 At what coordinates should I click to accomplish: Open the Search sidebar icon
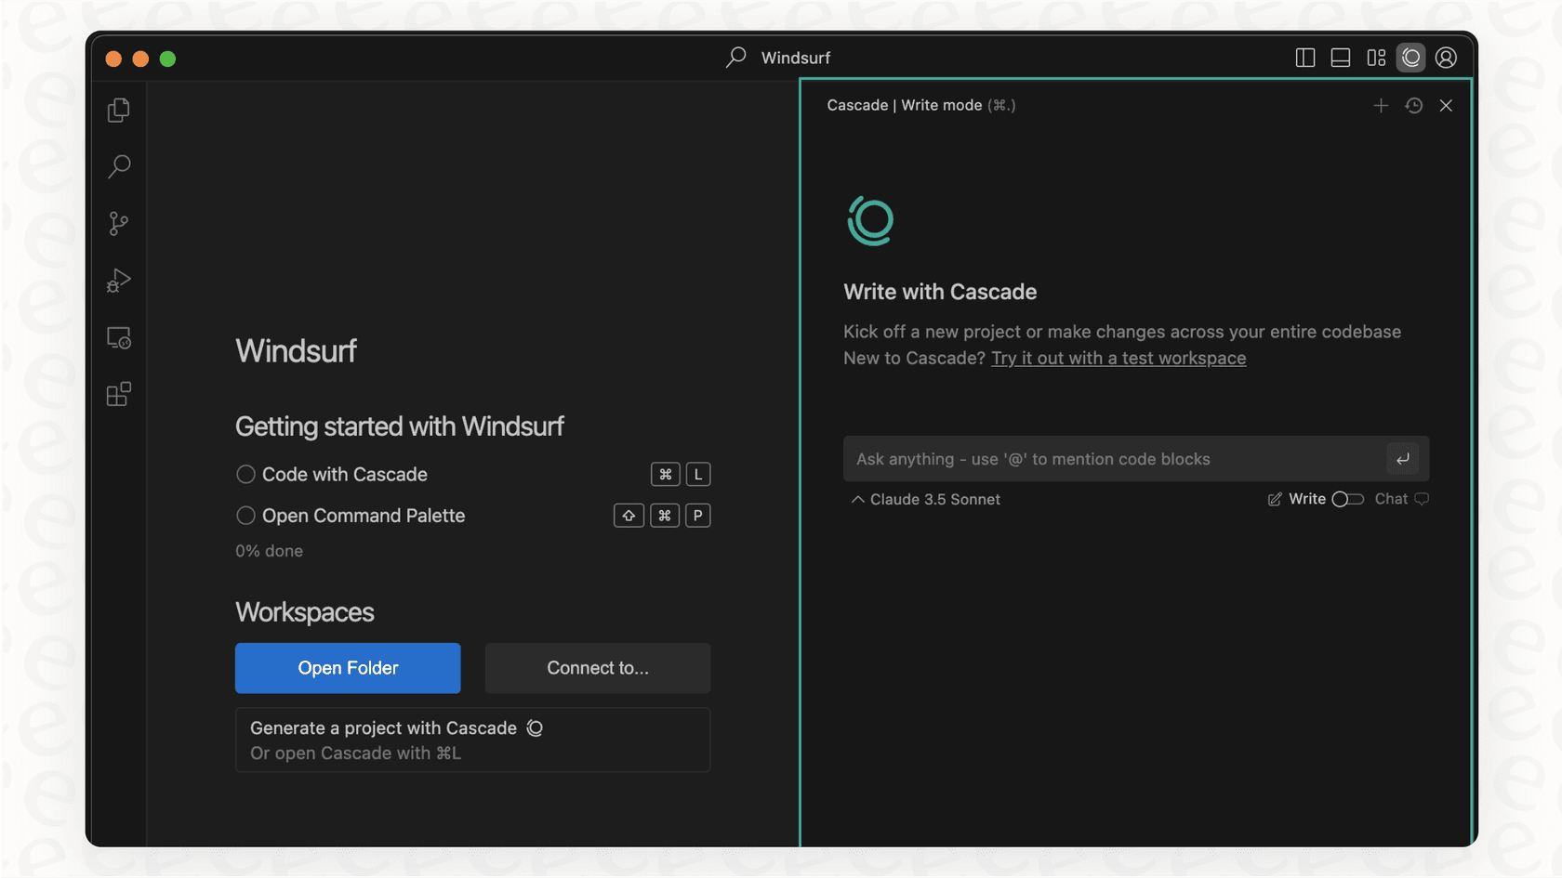(x=119, y=166)
